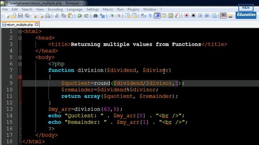Image resolution: width=259 pixels, height=145 pixels.
Task: Open the Encoding menu
Action: click(55, 9)
